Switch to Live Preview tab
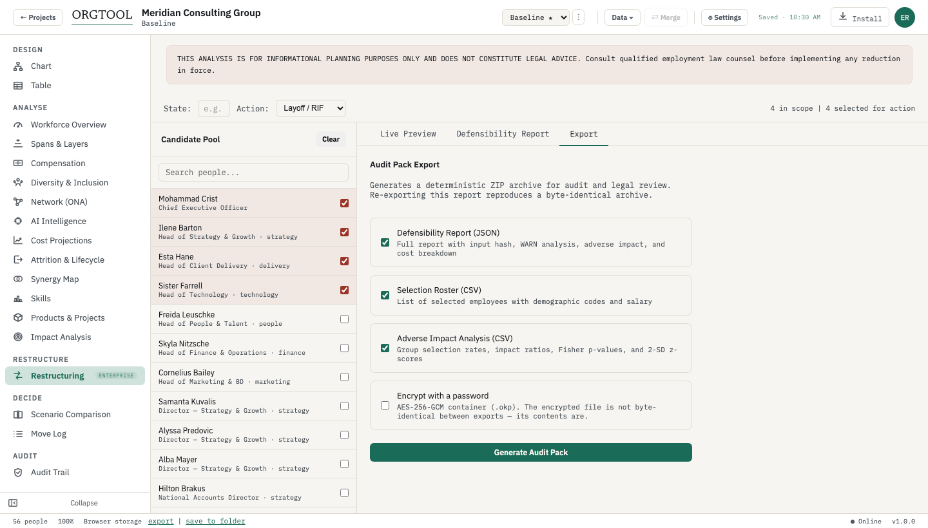Image resolution: width=928 pixels, height=528 pixels. tap(408, 134)
